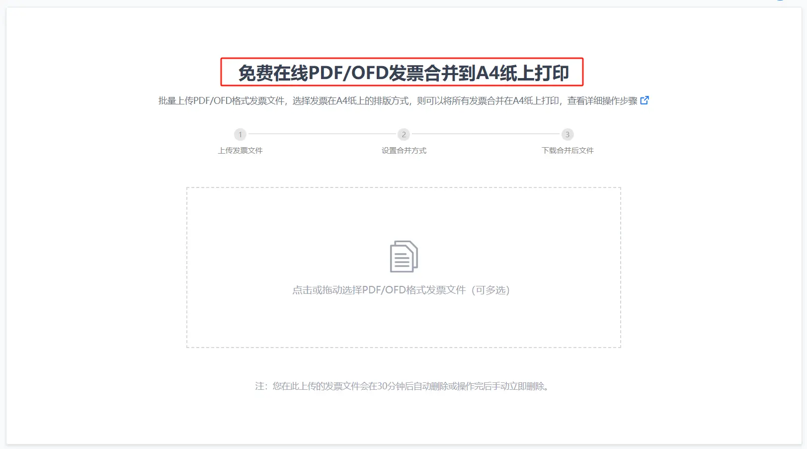The height and width of the screenshot is (449, 807).
Task: Go to the 设置合并方式 step label
Action: [403, 151]
